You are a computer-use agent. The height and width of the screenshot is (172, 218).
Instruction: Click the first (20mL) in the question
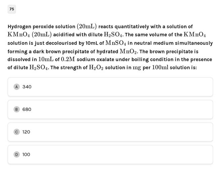[87, 26]
